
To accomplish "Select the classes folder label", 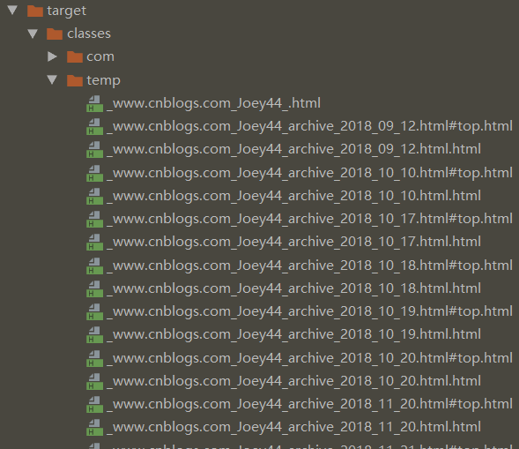I will click(x=89, y=34).
